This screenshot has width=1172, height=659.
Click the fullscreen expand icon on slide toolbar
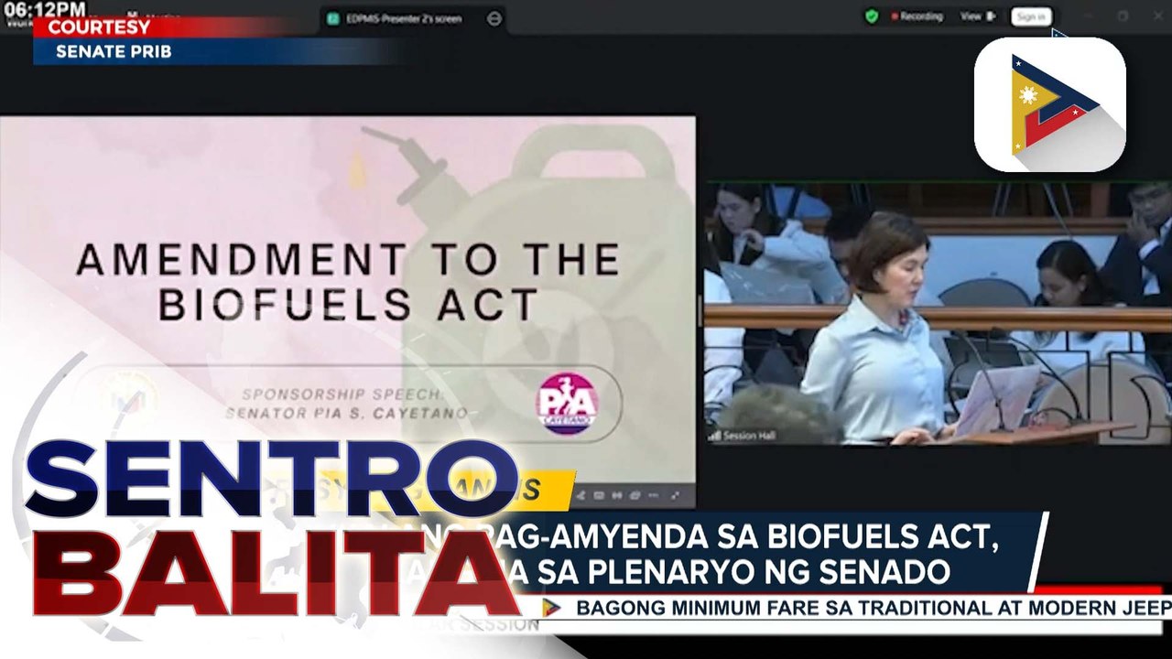coord(676,495)
